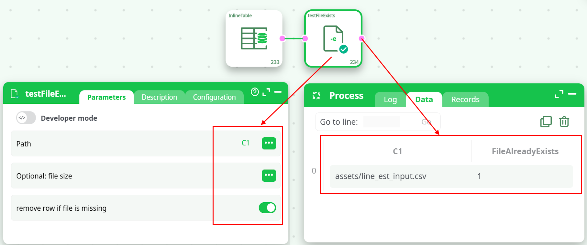Open the Log tab
587x245 pixels.
pyautogui.click(x=390, y=100)
